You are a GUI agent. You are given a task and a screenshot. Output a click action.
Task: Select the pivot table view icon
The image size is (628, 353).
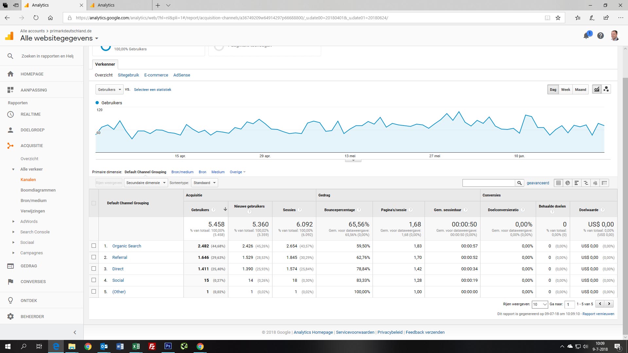tap(604, 183)
